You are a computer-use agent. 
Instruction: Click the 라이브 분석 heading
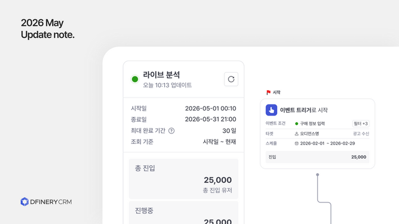tap(161, 75)
